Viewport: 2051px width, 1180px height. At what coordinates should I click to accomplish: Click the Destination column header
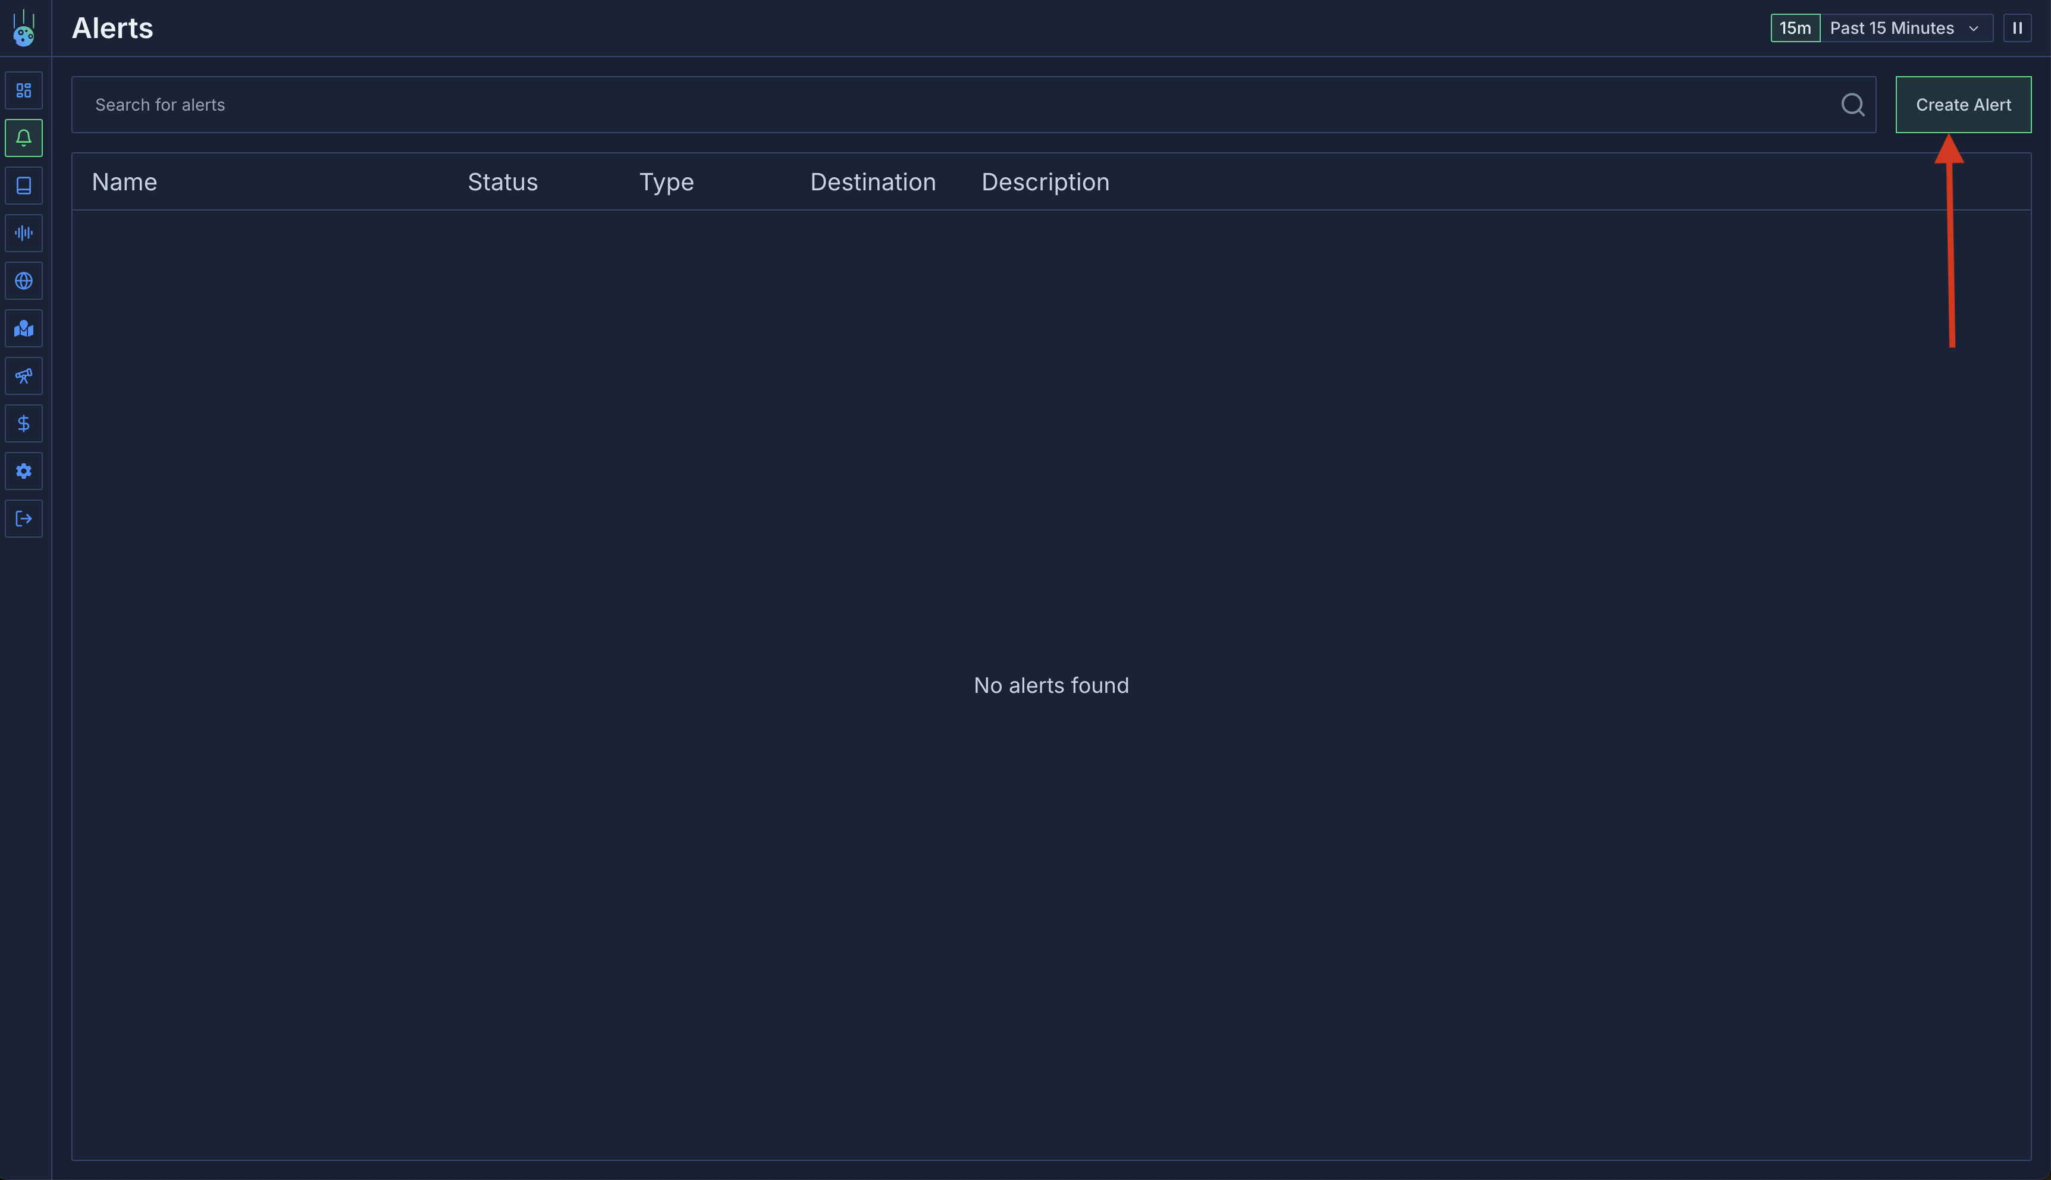872,183
